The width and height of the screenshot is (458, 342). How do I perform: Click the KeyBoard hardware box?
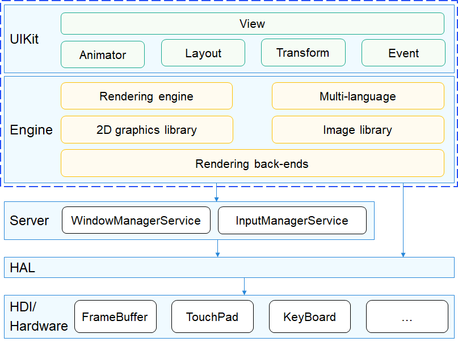click(309, 317)
